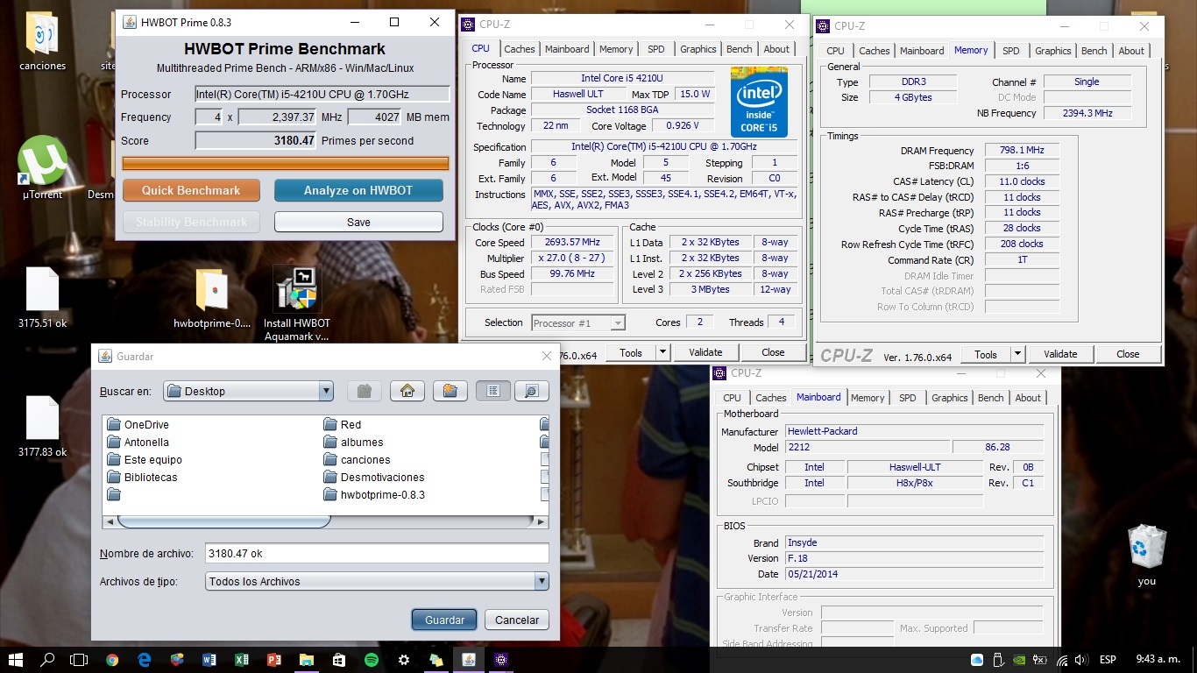Launch PowerPoint from the taskbar
Viewport: 1197px width, 673px height.
click(x=273, y=659)
